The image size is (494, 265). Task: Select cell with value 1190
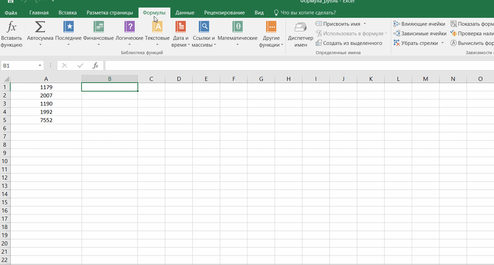(46, 104)
